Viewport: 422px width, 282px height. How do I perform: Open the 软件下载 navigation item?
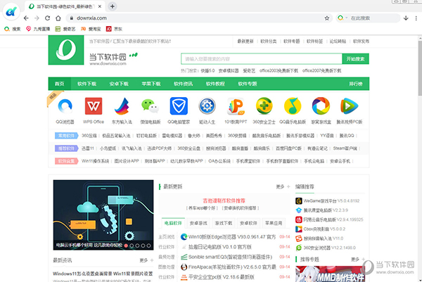[x=87, y=84]
